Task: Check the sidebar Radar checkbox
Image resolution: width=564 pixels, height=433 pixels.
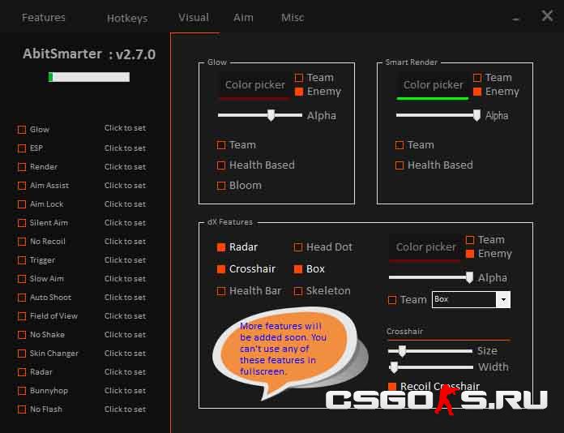Action: tap(22, 372)
